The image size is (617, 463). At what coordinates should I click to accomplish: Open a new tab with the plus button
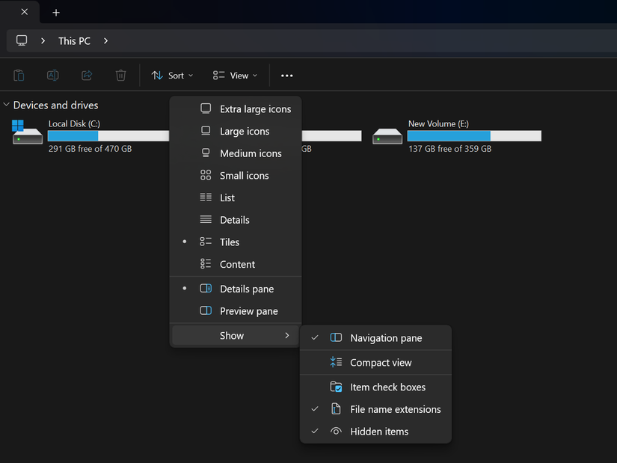[x=55, y=12]
